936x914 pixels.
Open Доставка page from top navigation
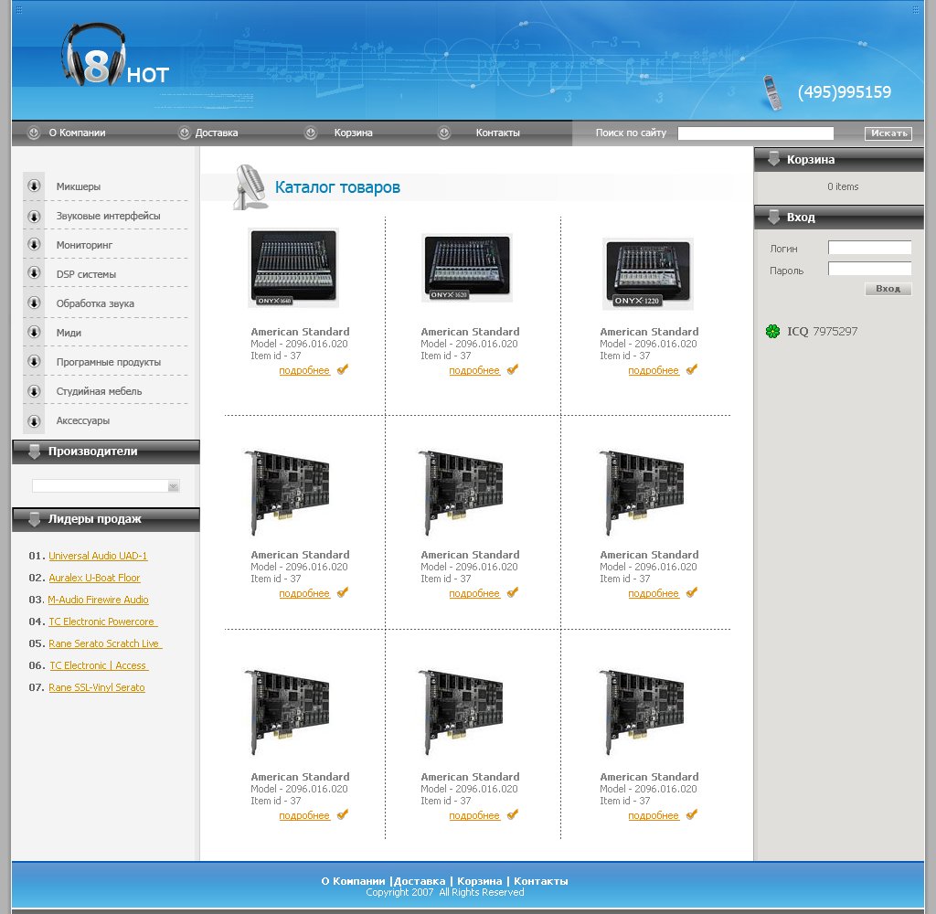click(217, 133)
